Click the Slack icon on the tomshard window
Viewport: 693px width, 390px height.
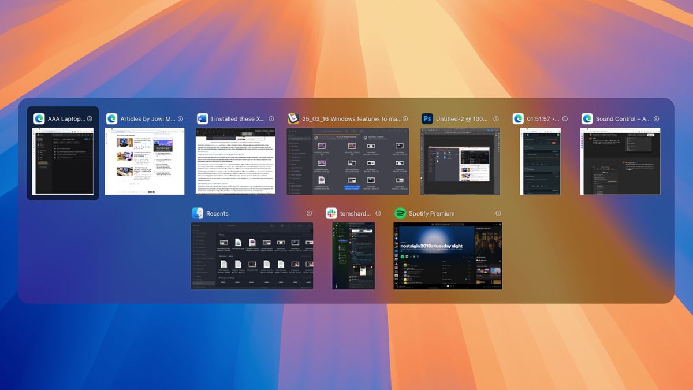point(331,213)
